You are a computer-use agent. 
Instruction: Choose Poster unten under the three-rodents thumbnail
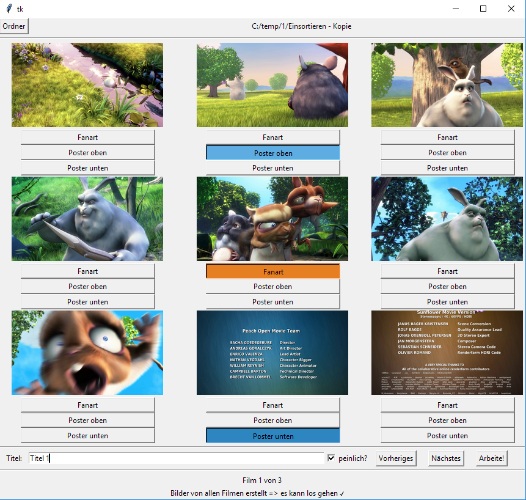click(x=272, y=302)
